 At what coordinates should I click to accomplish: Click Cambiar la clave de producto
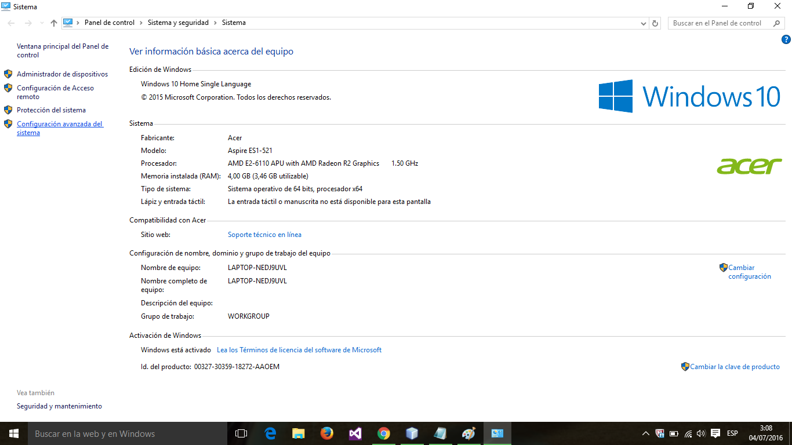pyautogui.click(x=735, y=367)
